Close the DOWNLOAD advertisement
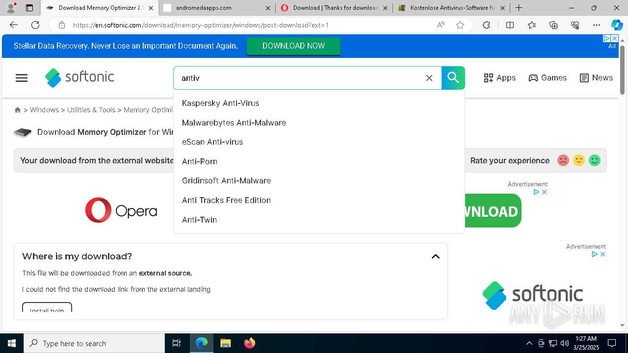 544,192
